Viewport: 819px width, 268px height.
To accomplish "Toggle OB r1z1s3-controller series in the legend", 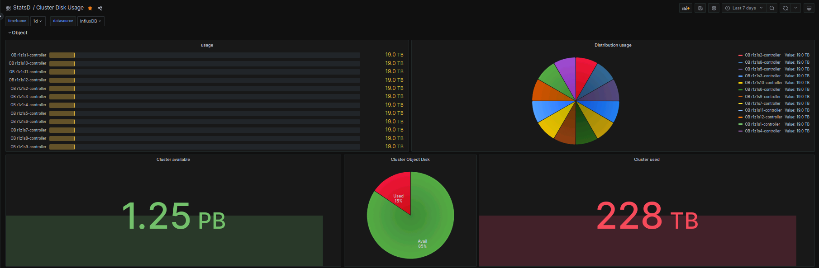I will click(762, 76).
